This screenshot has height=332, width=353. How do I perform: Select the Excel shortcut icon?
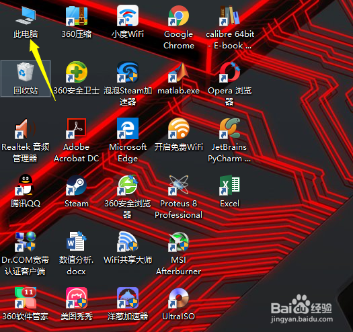[230, 185]
